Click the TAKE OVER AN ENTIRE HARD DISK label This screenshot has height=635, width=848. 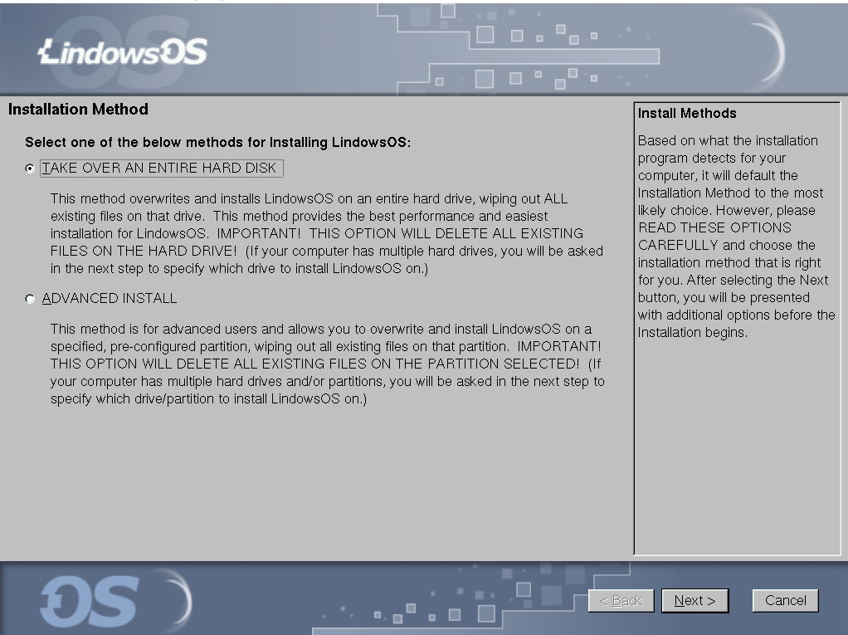pyautogui.click(x=161, y=169)
